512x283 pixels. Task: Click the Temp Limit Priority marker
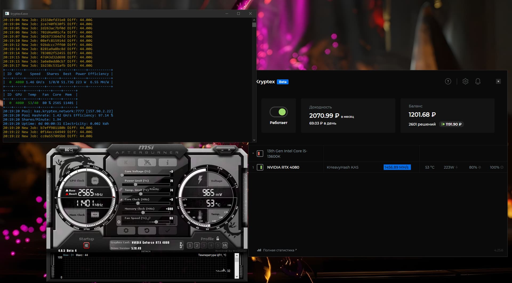[154, 189]
